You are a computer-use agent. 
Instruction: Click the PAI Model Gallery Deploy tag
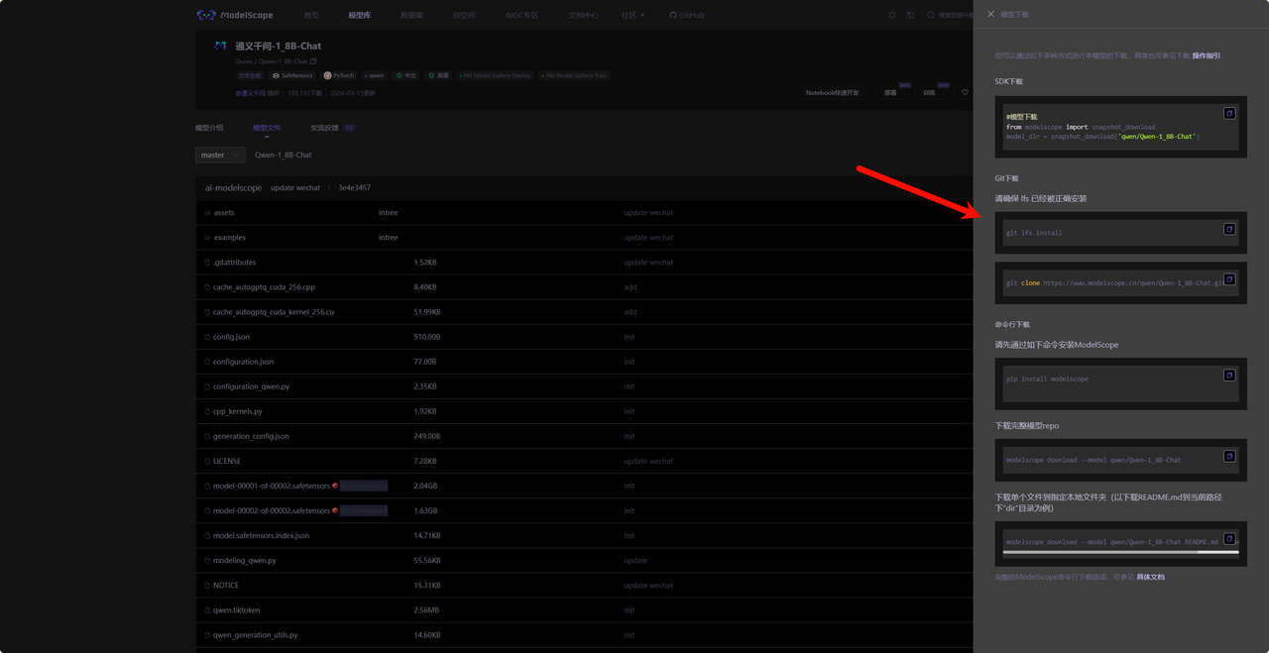496,75
